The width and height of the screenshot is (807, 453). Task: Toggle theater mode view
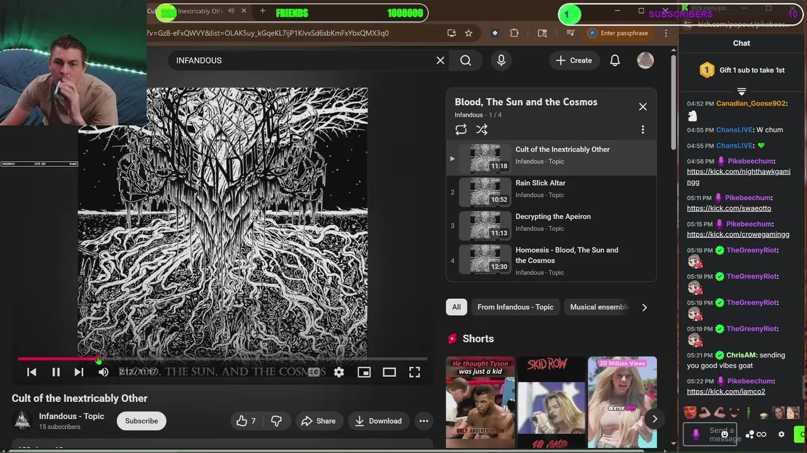pos(389,372)
